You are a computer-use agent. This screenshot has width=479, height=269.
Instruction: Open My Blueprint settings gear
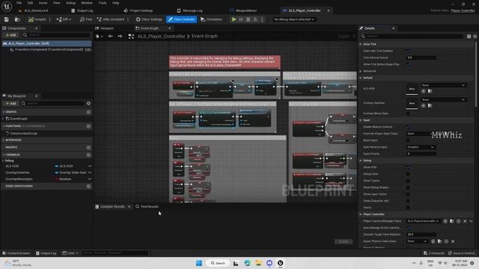pyautogui.click(x=88, y=103)
